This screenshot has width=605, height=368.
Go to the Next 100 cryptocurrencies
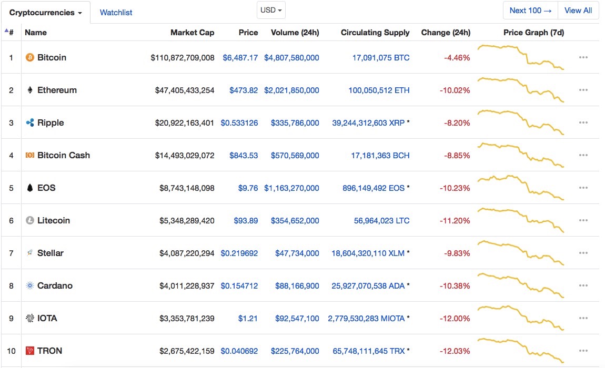(530, 11)
